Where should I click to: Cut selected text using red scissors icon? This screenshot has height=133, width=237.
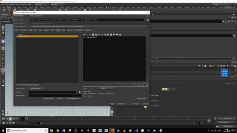point(90,34)
